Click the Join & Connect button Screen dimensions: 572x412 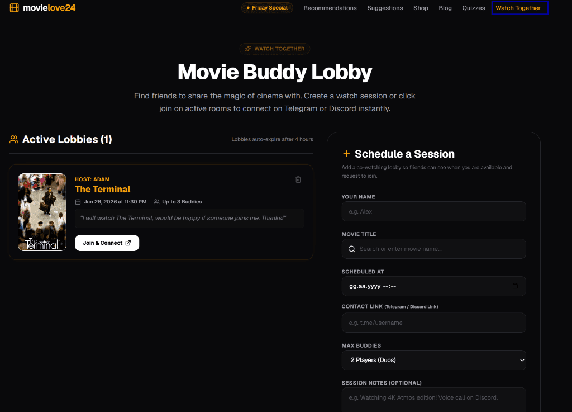point(107,243)
